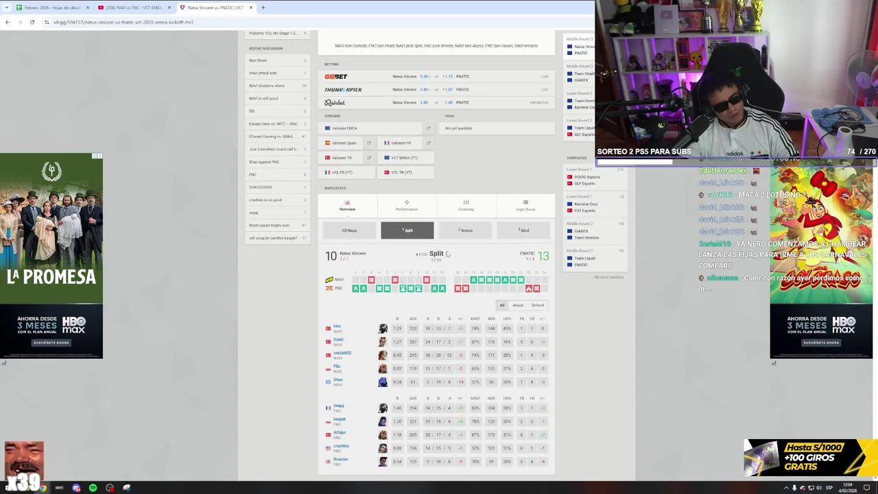Click Boaster's agent icon
Screen dimensions: 878x494
click(383, 462)
